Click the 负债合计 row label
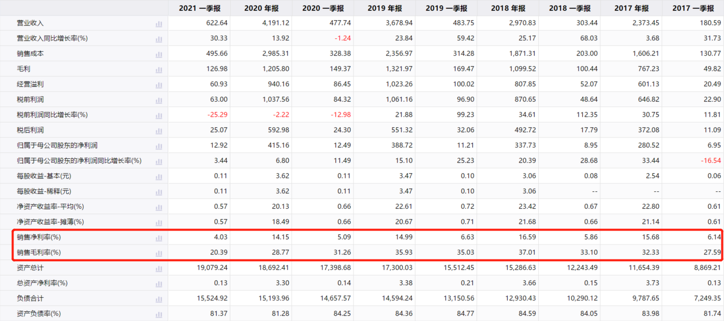The width and height of the screenshot is (724, 321). click(30, 298)
